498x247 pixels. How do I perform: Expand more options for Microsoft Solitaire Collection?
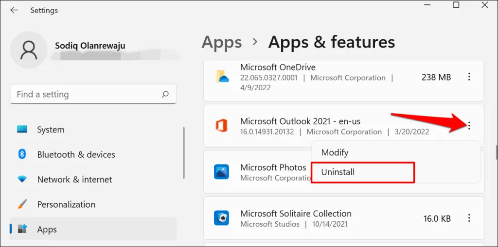pos(469,218)
